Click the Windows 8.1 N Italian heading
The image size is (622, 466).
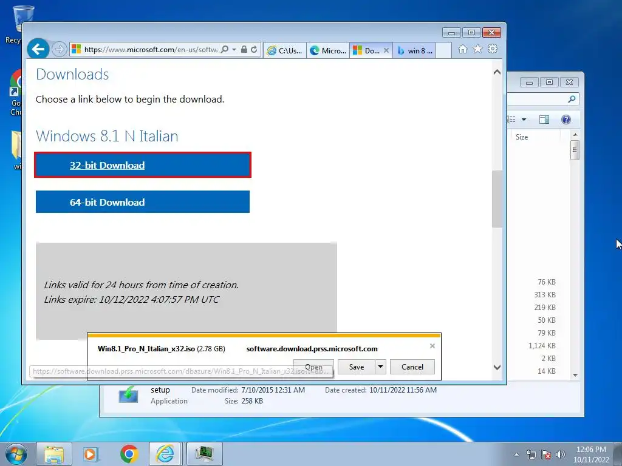point(107,137)
